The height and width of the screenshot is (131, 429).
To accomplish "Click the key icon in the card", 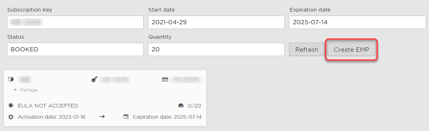I will tap(95, 79).
